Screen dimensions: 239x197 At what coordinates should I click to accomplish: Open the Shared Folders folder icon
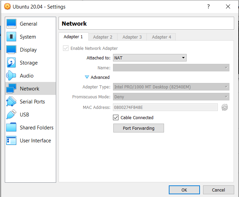[11, 127]
